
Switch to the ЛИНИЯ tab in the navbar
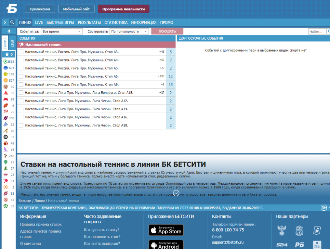[25, 22]
